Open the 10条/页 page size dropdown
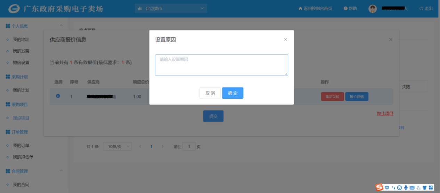Screen dimensions: 440x193 [x=117, y=147]
